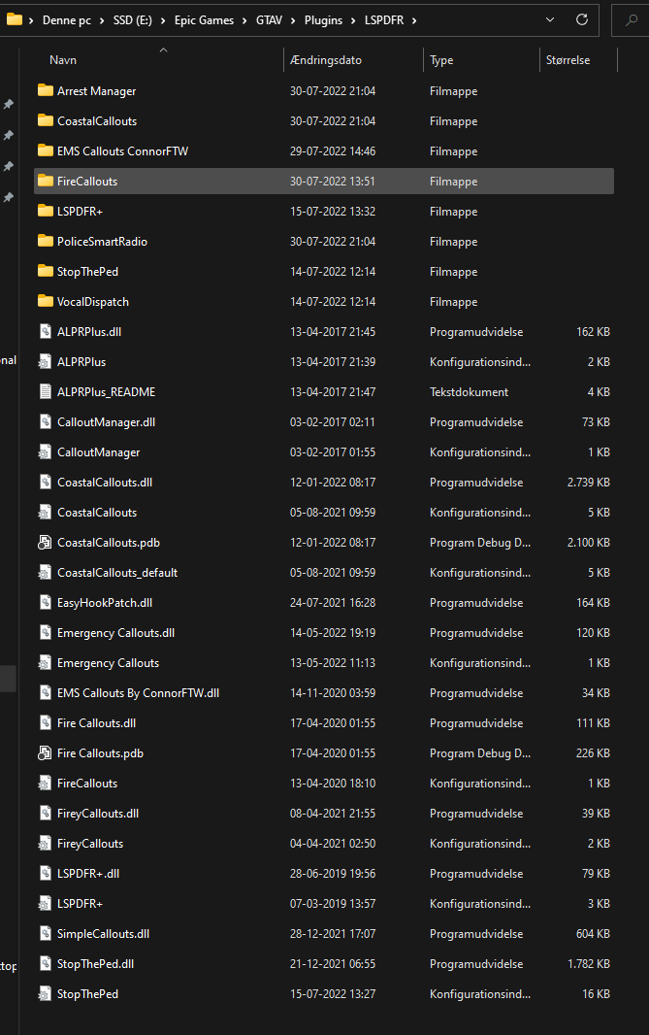Open the address bar history dropdown
The image size is (649, 1035).
point(550,19)
